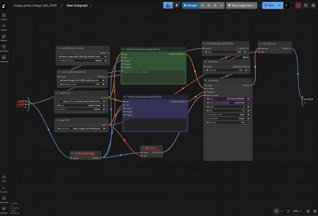Viewport: 318px width, 216px height.
Task: Click the denoise value in KSampler
Action: [228, 122]
